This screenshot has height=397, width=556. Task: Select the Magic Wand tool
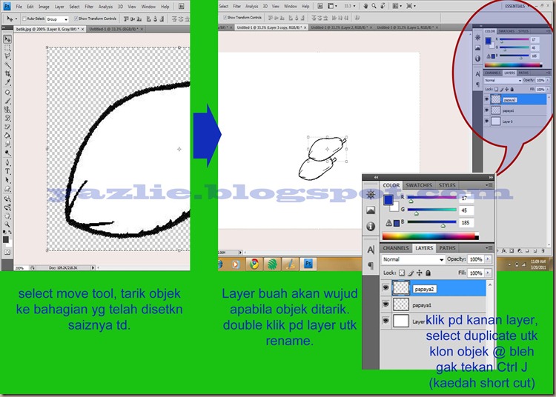pos(7,65)
